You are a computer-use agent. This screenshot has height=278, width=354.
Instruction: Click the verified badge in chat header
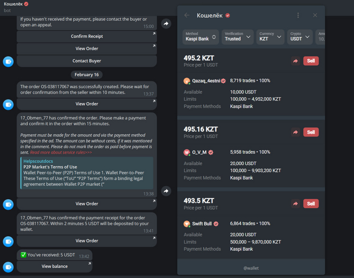click(x=26, y=4)
